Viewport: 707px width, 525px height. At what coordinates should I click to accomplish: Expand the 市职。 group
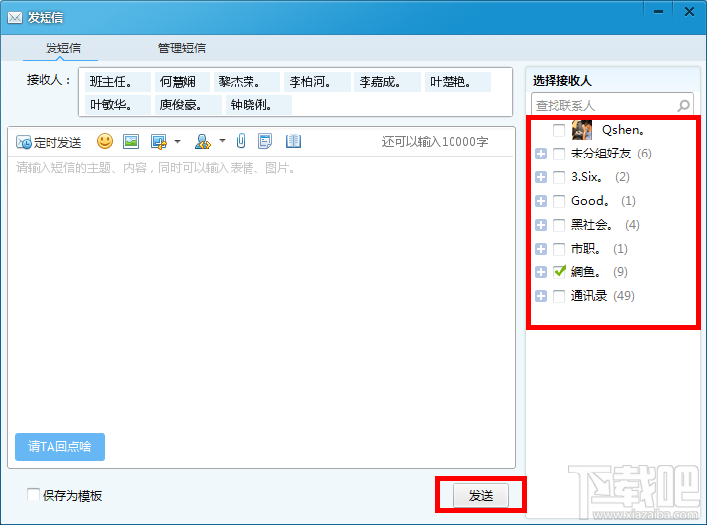point(541,249)
